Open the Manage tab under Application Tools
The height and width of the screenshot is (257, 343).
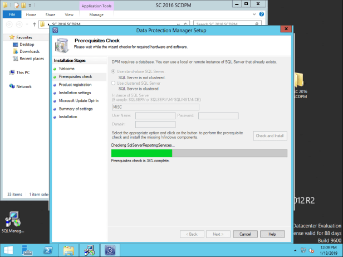tap(96, 14)
